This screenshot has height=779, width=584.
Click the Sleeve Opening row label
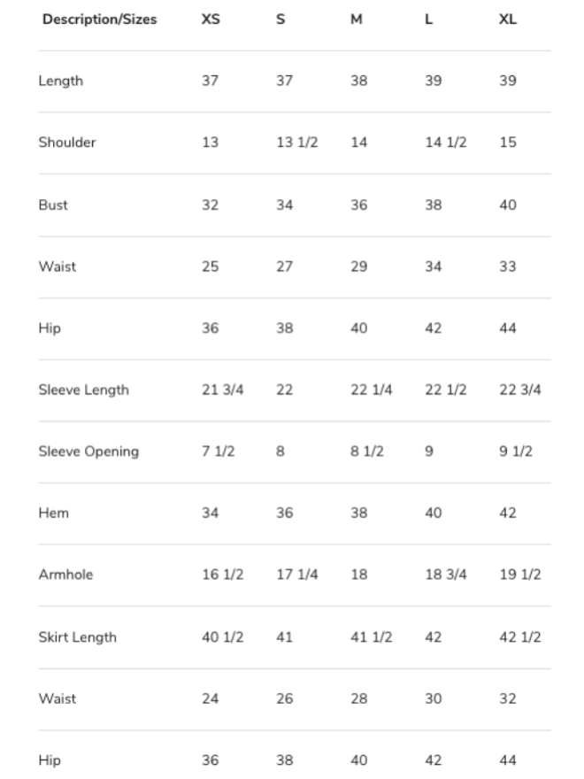point(88,451)
